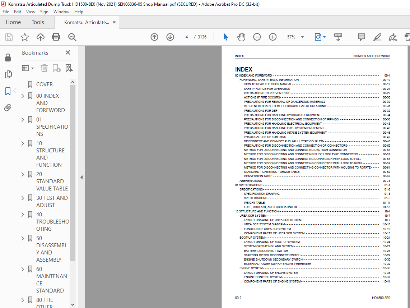Collapse the navigation pane with the side arrow
This screenshot has width=410, height=308.
(81, 178)
